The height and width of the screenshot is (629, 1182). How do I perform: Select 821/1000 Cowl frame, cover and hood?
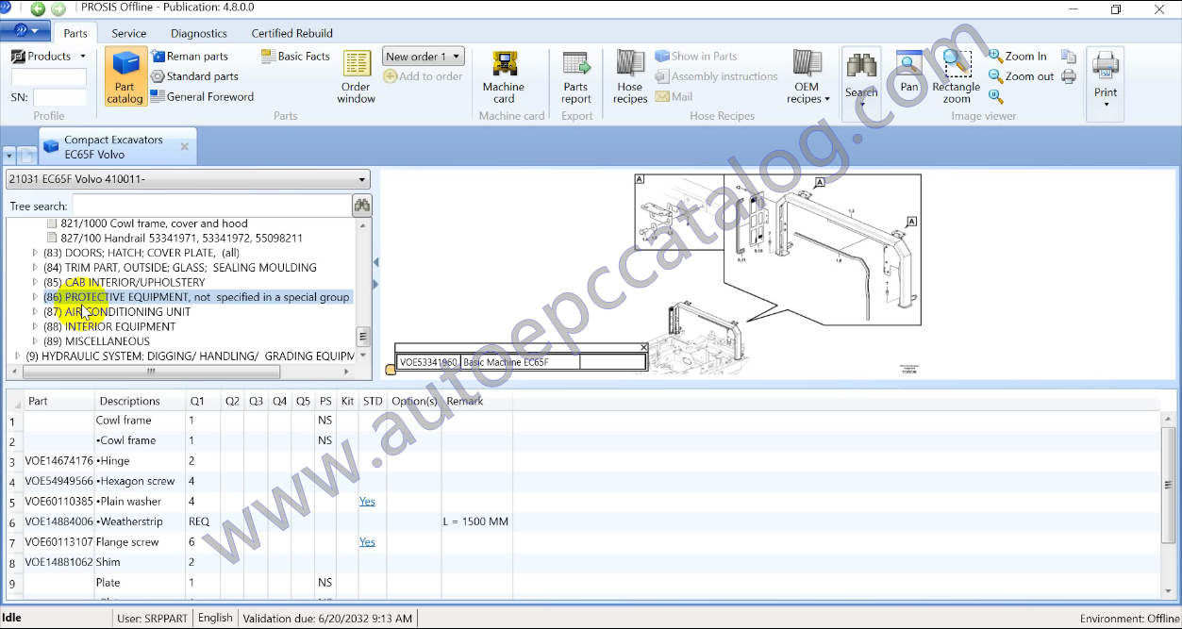pos(154,223)
